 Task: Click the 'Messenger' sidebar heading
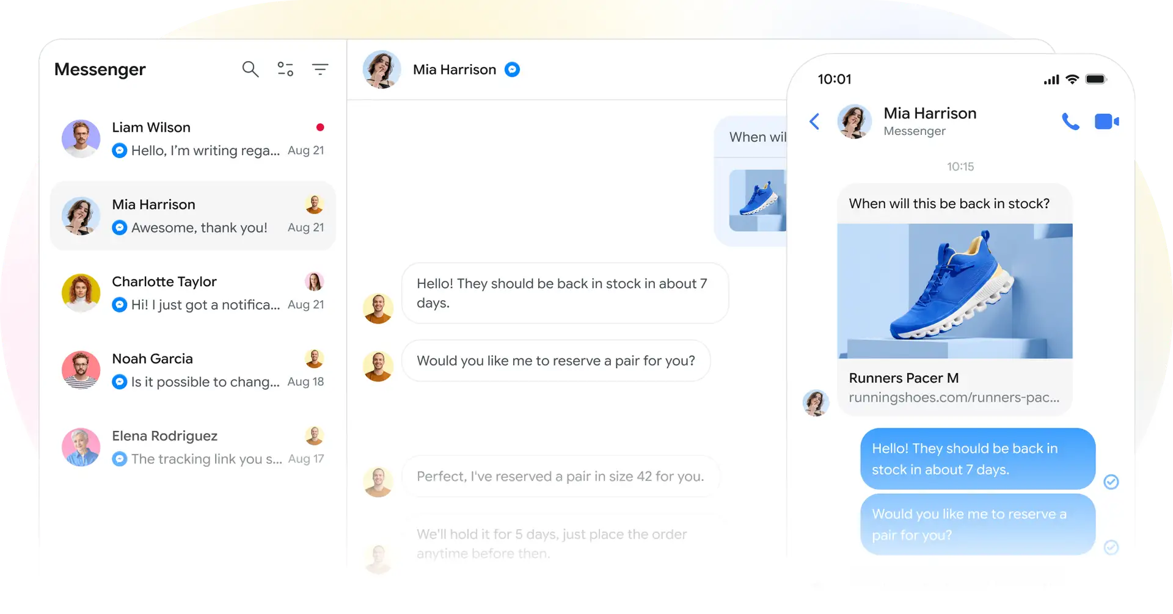coord(100,70)
